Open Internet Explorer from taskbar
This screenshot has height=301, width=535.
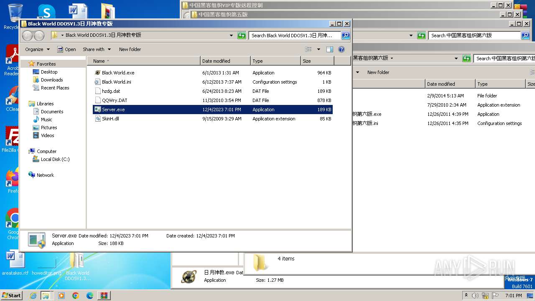(x=33, y=296)
